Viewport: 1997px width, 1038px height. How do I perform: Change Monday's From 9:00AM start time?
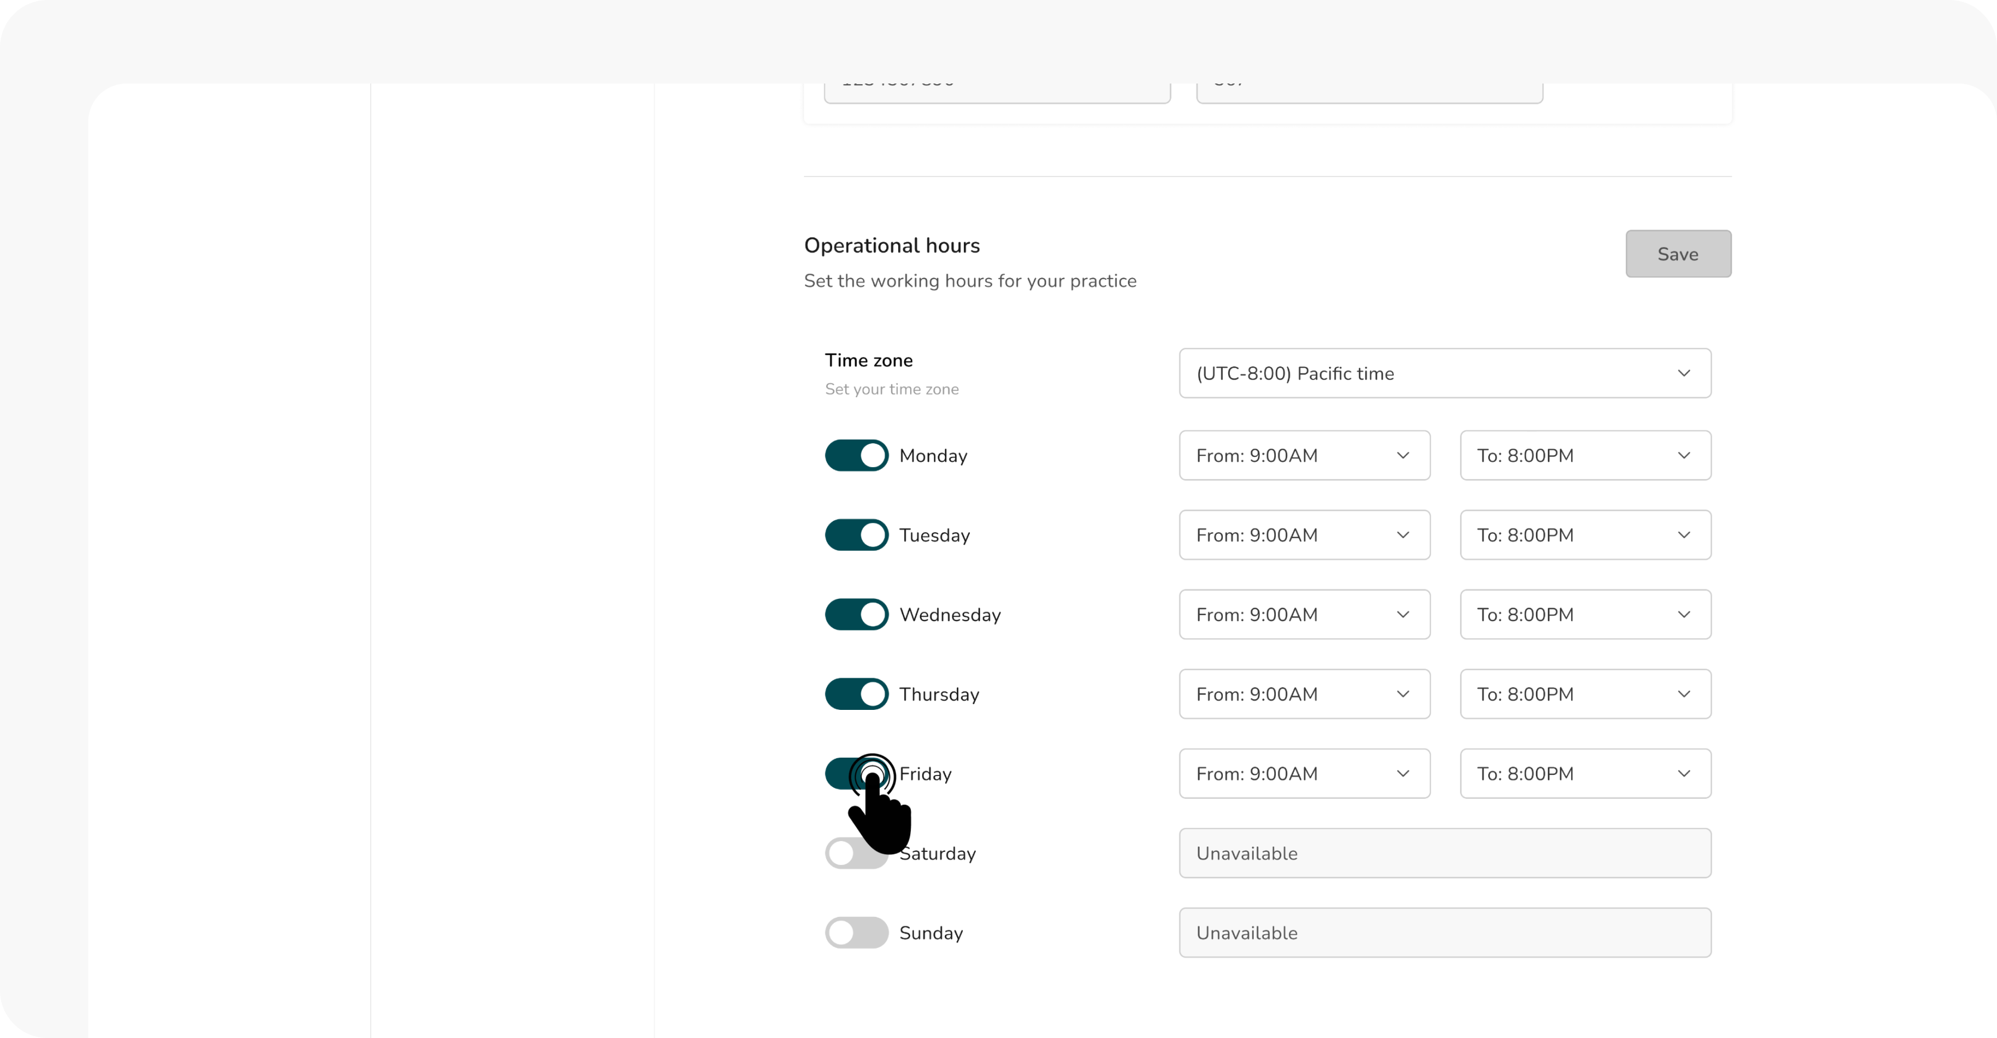(x=1304, y=455)
